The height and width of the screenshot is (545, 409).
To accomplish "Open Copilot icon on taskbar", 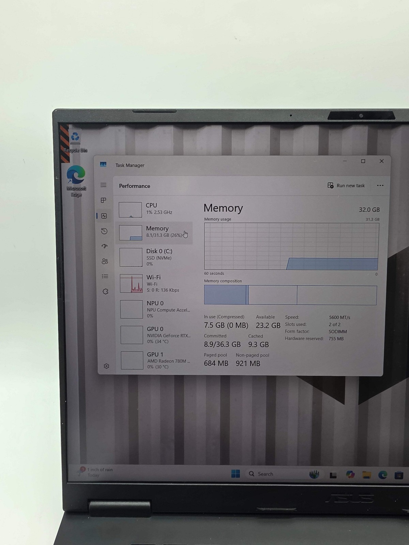I will pos(350,474).
